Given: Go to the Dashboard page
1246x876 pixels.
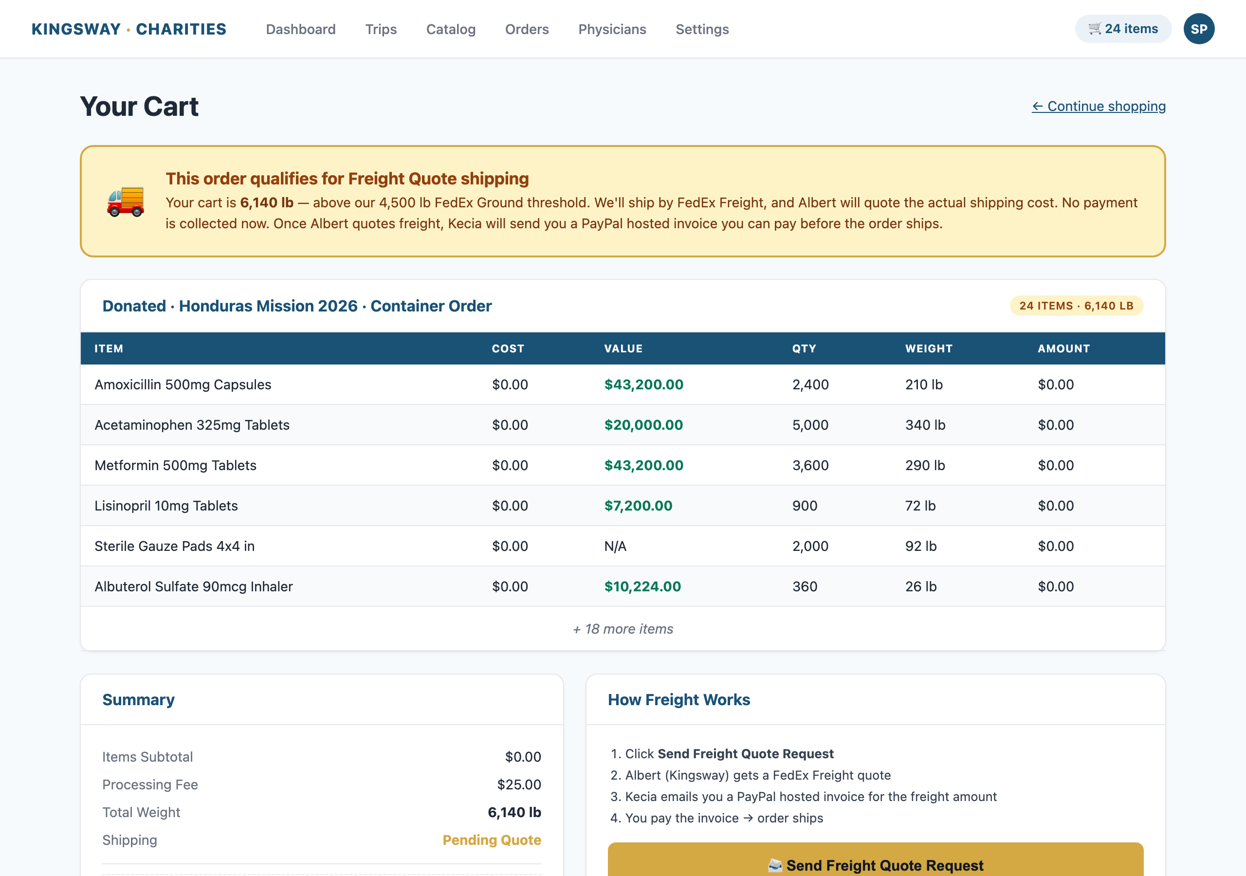Looking at the screenshot, I should pyautogui.click(x=301, y=29).
